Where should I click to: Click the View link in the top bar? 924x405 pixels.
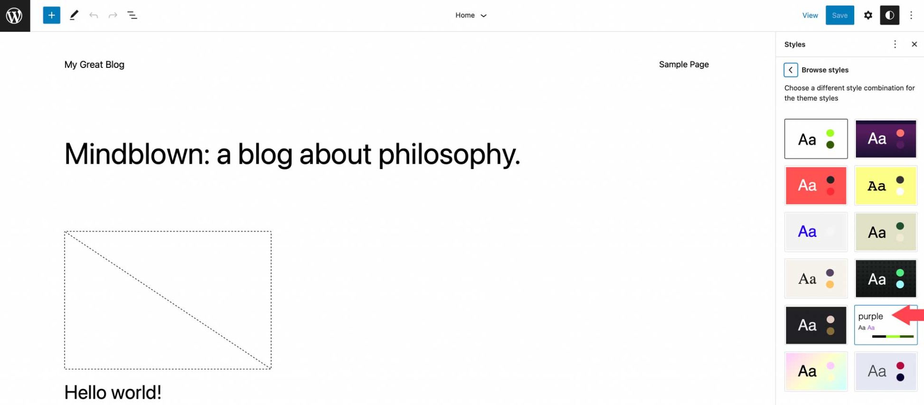coord(810,15)
